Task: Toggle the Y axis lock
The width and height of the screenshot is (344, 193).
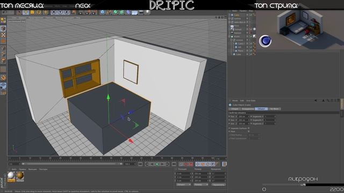Action: coord(60,12)
